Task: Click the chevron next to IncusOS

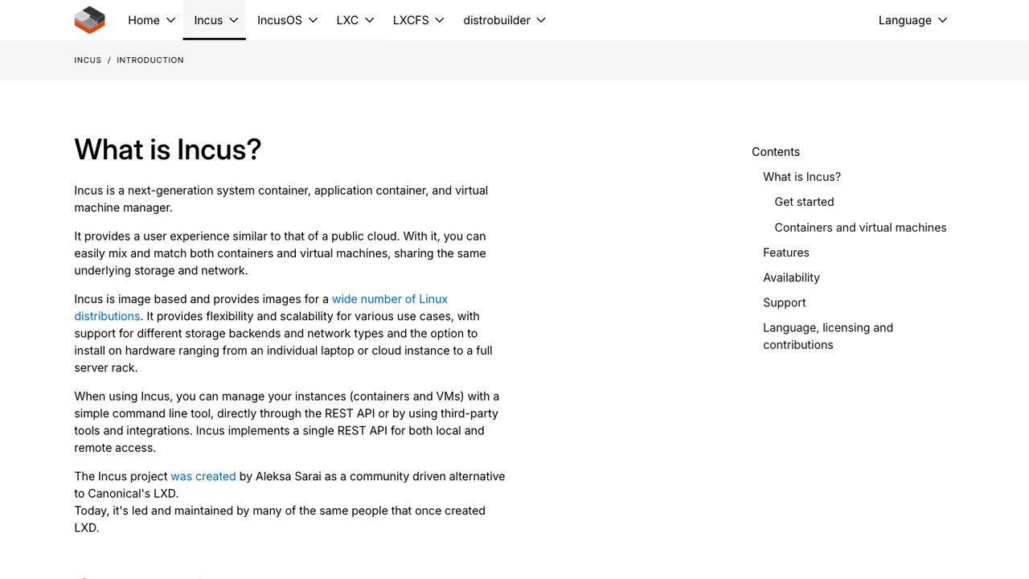Action: point(313,20)
